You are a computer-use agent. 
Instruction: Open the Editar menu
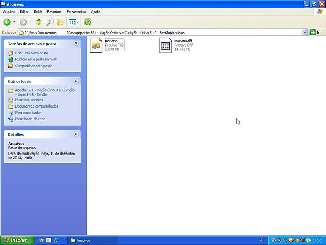(x=24, y=12)
